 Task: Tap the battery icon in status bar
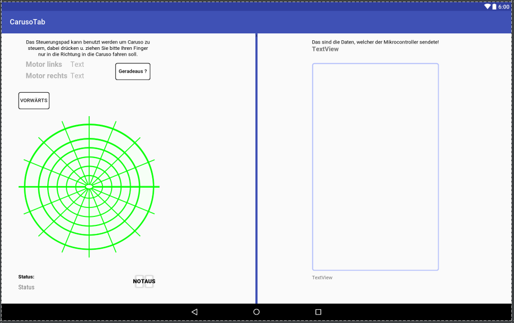(x=494, y=6)
